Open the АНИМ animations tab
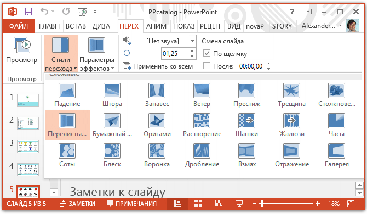The image size is (367, 214). pyautogui.click(x=156, y=26)
